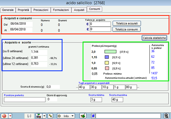Image resolution: width=171 pixels, height=119 pixels.
Task: Open the Proprietà tab
Action: (x=23, y=10)
